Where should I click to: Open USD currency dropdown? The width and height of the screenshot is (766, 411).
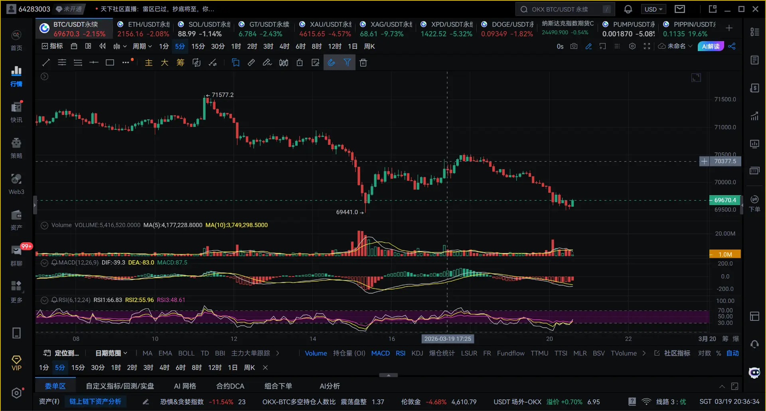653,9
